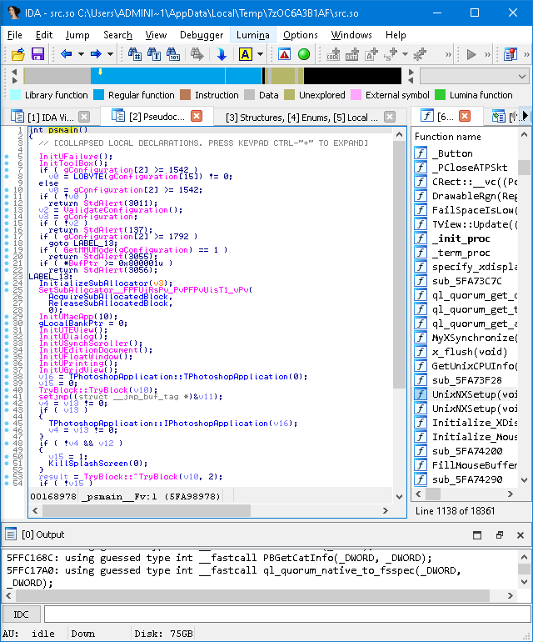Click the Library function color swatch
The image size is (533, 642).
15,95
